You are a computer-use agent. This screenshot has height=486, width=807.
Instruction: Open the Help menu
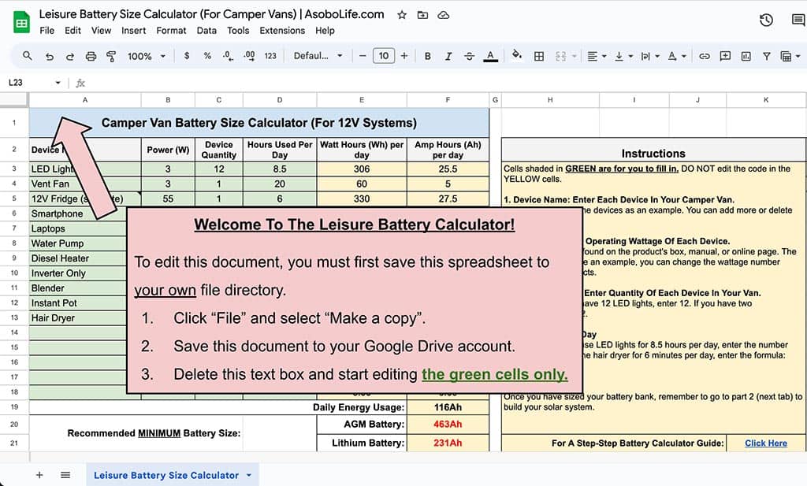click(325, 31)
